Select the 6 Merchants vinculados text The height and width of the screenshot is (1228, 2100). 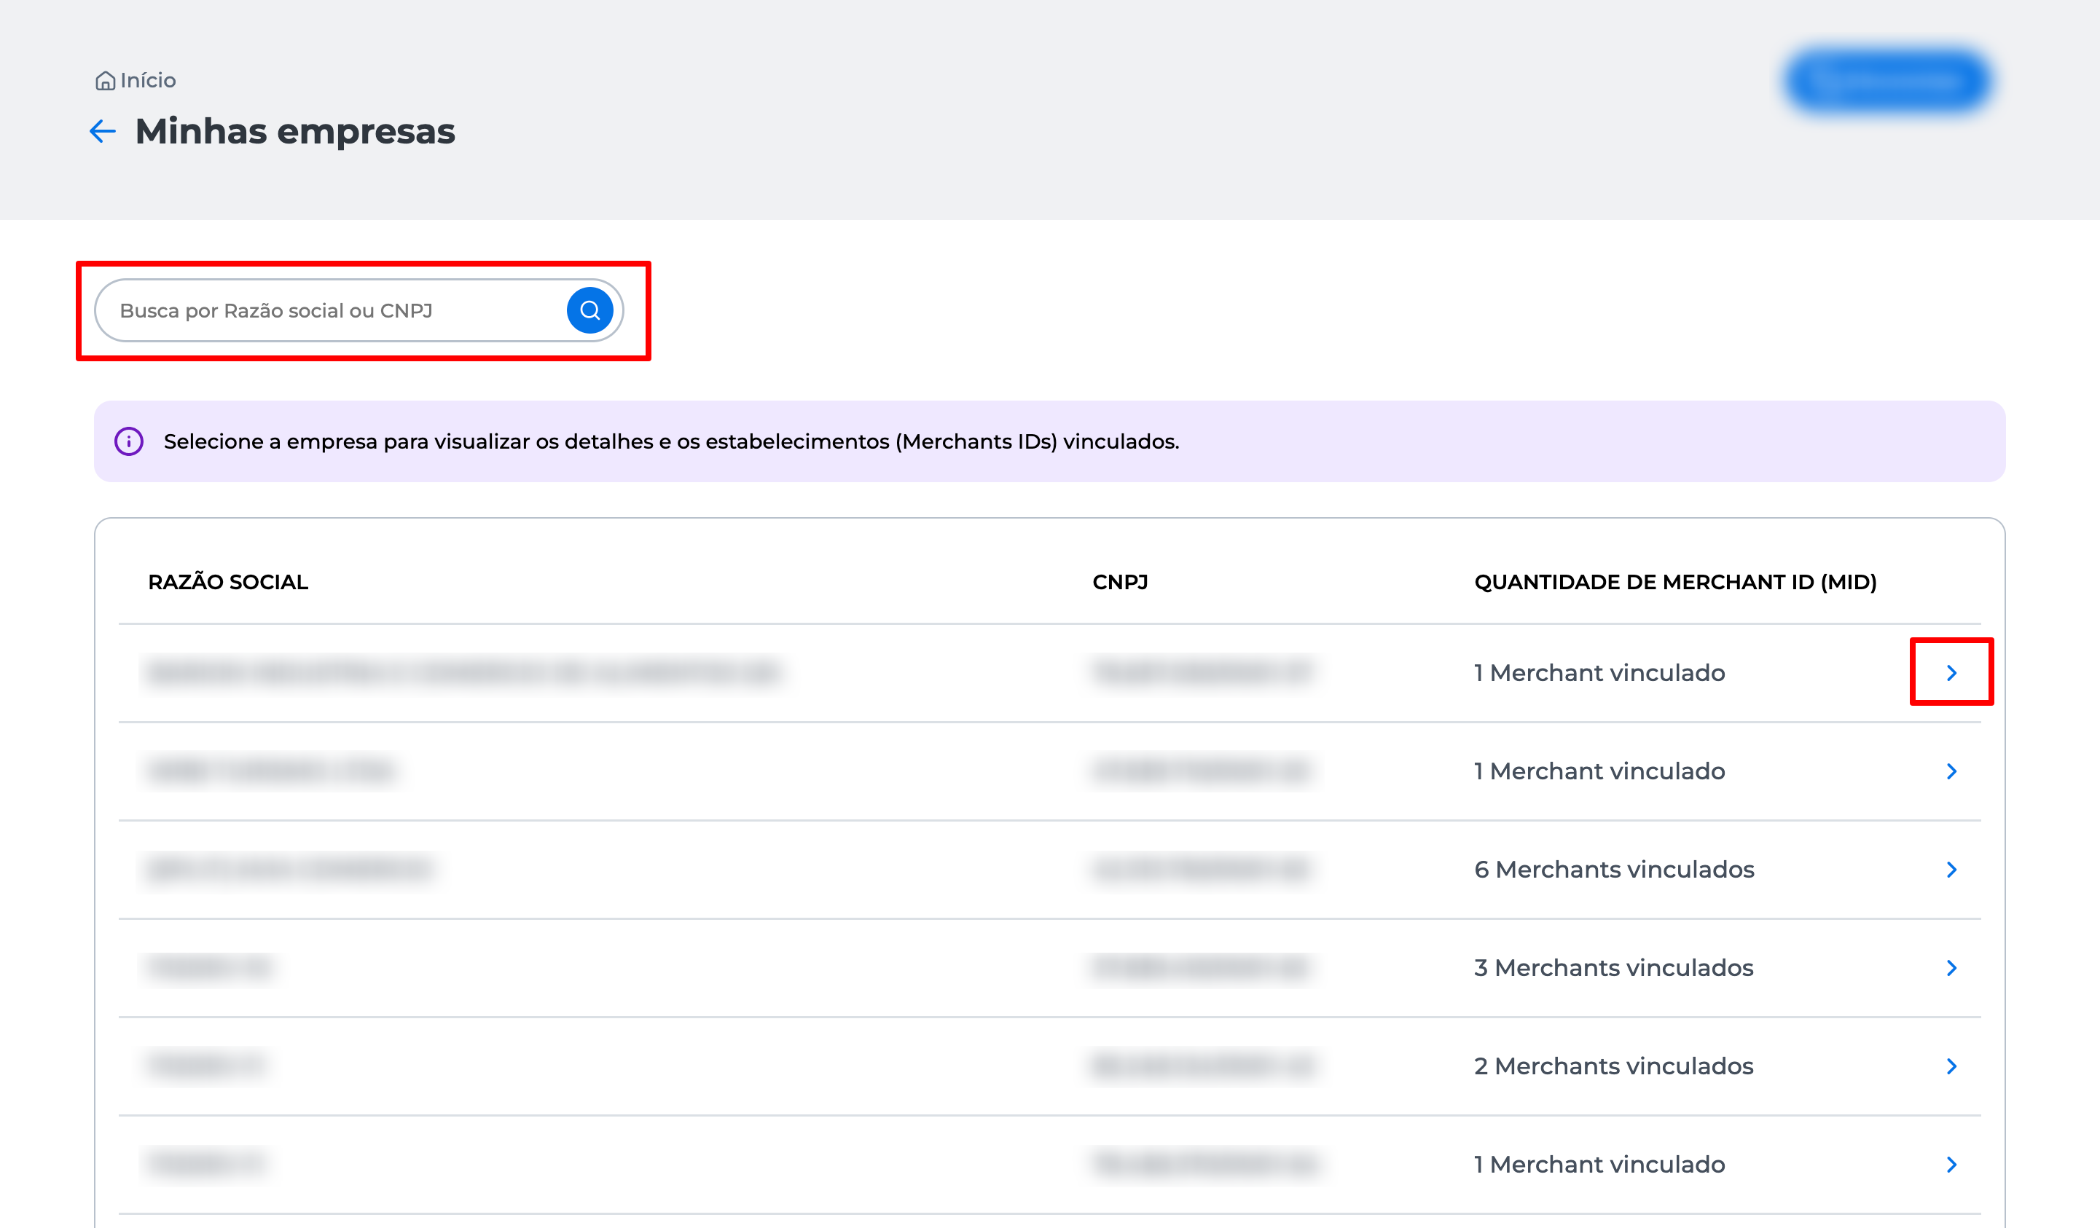(x=1613, y=869)
